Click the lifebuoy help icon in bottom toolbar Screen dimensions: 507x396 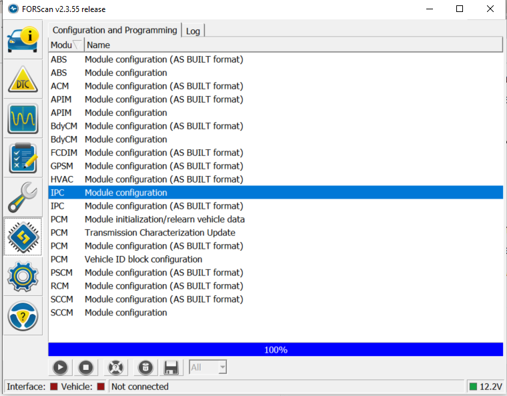(x=115, y=367)
